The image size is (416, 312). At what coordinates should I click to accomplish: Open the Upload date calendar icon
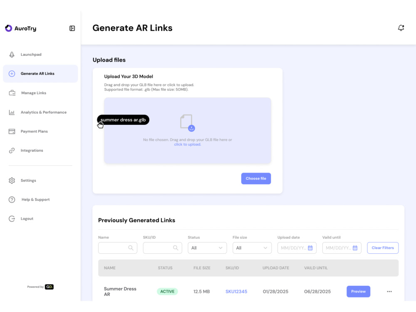click(x=310, y=248)
